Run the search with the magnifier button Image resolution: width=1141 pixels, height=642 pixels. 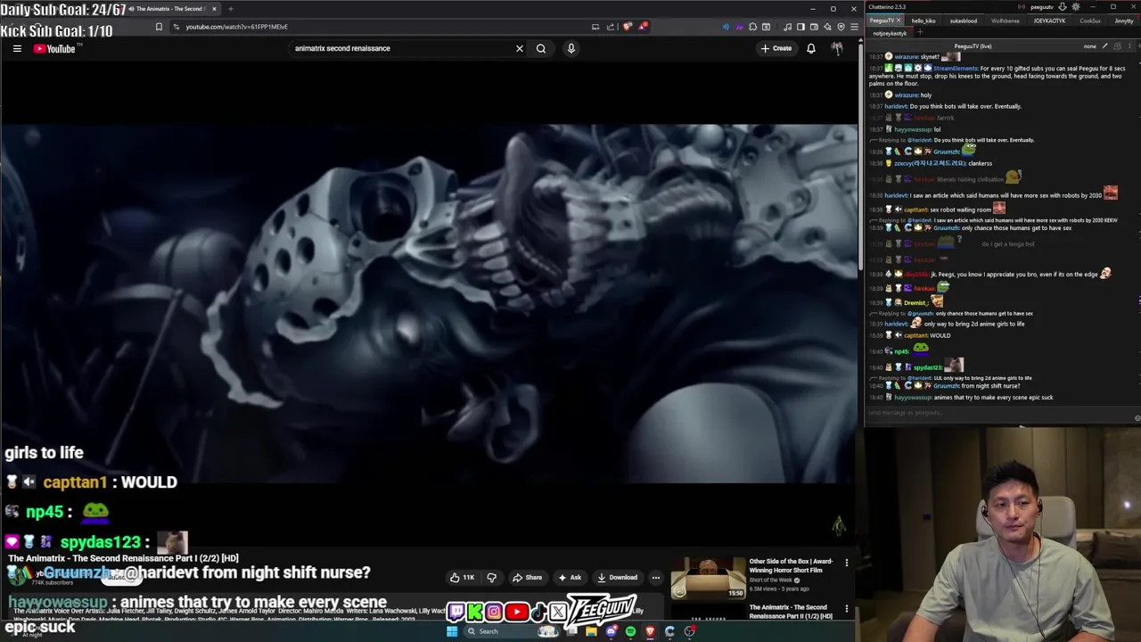541,48
